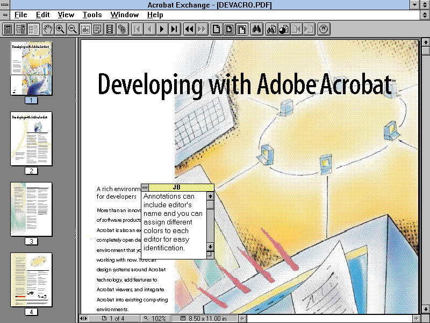
Task: Open the JB note's control menu box
Action: click(x=145, y=187)
